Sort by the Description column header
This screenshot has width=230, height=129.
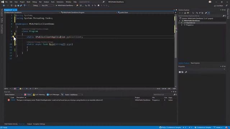pyautogui.click(x=20, y=97)
